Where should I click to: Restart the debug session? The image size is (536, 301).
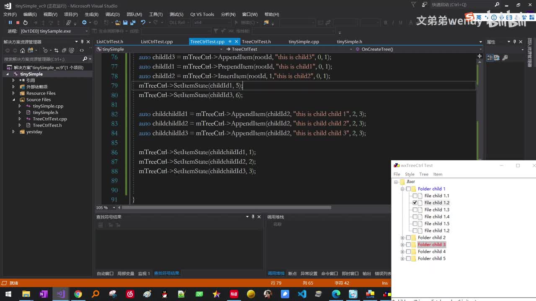coord(26,23)
